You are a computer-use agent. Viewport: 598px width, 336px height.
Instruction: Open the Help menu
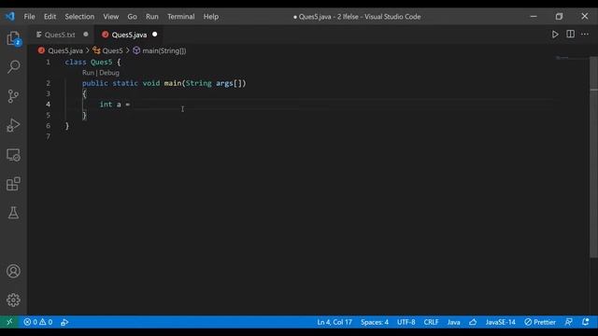pos(211,17)
